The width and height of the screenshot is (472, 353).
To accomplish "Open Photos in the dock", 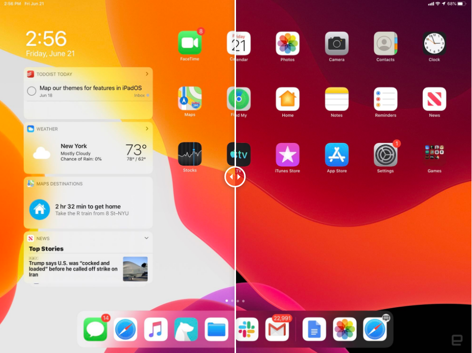I will (345, 329).
